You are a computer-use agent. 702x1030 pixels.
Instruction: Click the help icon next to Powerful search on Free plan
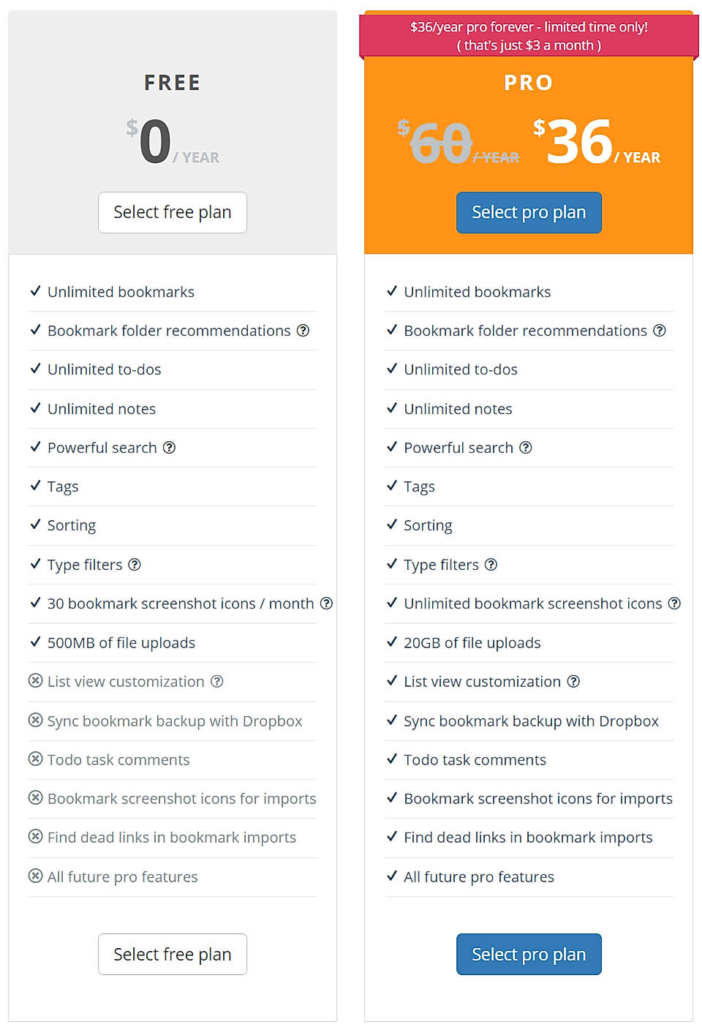click(x=170, y=448)
